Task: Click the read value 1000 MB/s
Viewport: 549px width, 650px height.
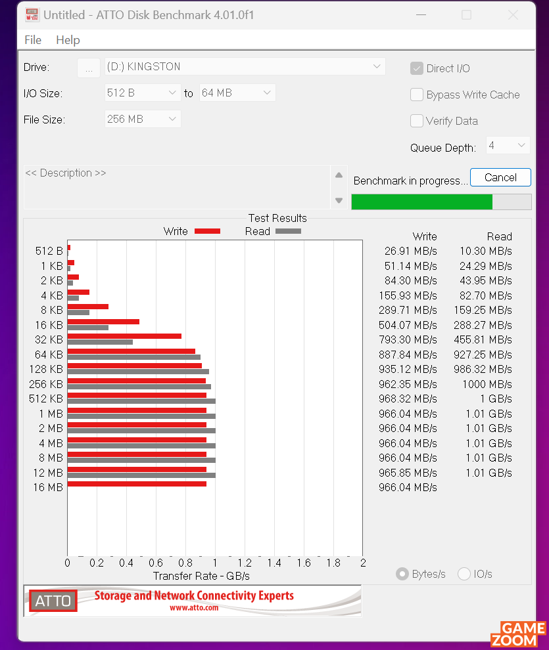Action: [x=488, y=384]
